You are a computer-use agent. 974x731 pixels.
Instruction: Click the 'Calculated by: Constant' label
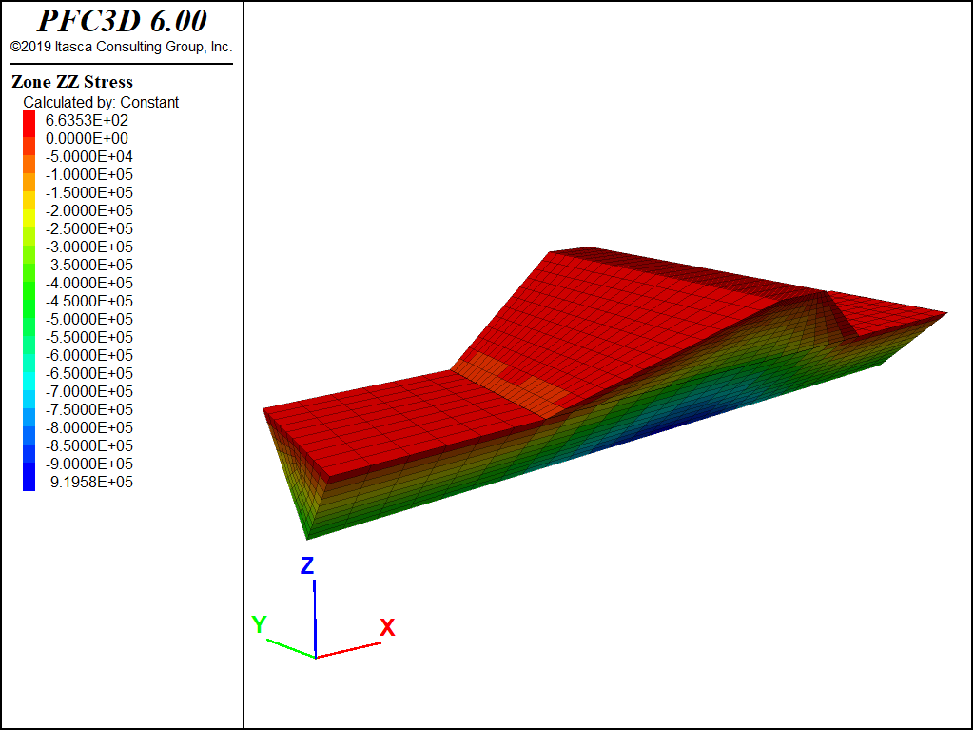[x=101, y=102]
